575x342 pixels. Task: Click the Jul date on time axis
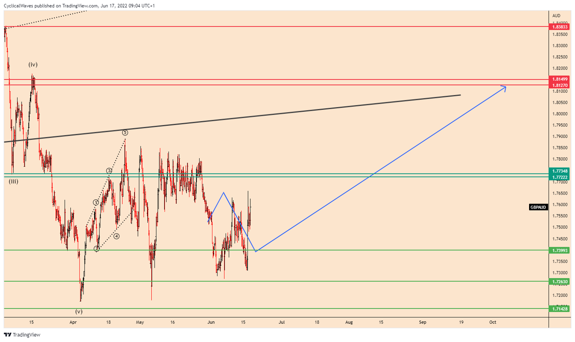pyautogui.click(x=282, y=322)
